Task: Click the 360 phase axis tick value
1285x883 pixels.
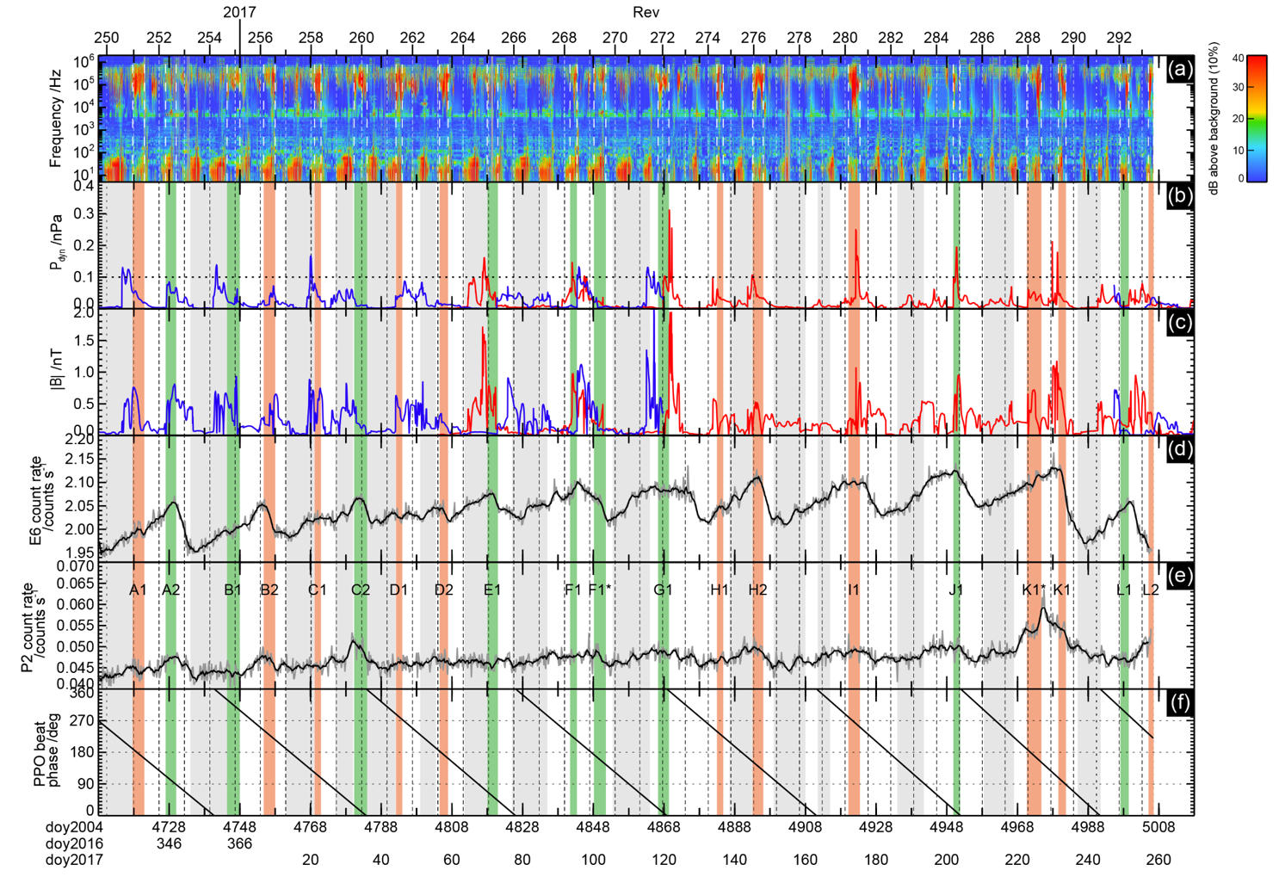Action: tap(82, 693)
